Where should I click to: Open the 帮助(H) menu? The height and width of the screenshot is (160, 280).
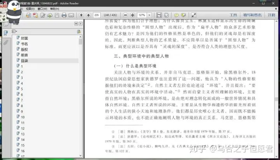(x=55, y=9)
